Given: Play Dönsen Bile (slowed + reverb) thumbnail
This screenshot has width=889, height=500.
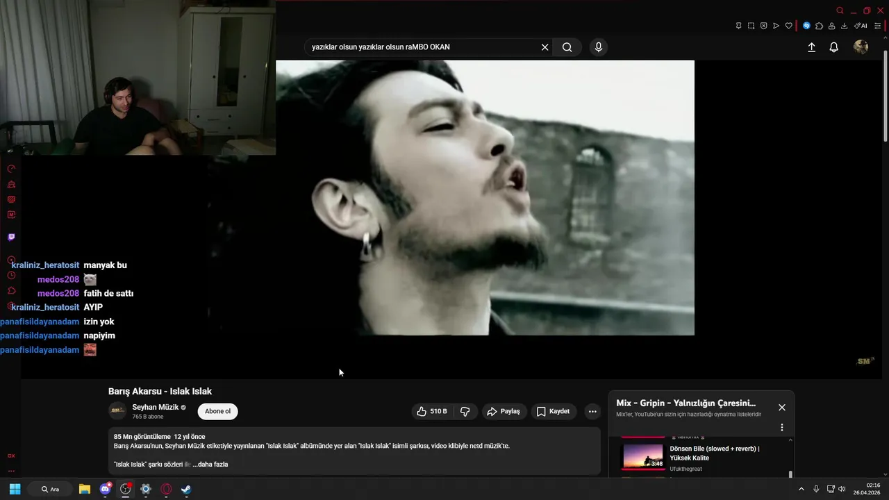Looking at the screenshot, I should 643,456.
